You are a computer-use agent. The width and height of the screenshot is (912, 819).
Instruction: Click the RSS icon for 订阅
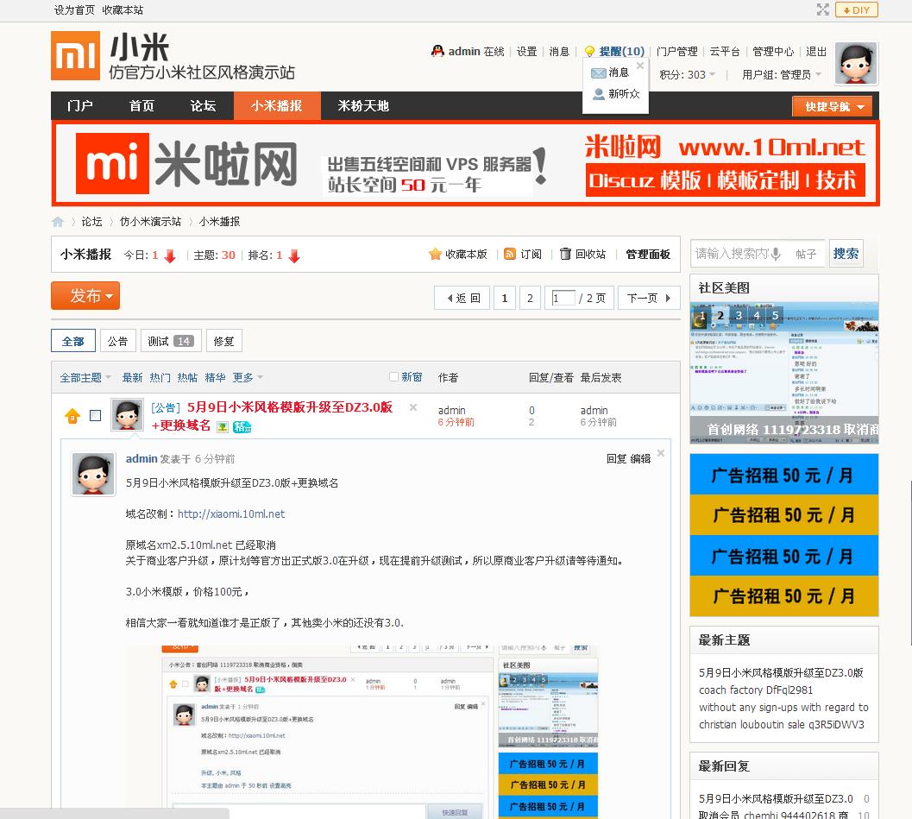click(x=510, y=255)
